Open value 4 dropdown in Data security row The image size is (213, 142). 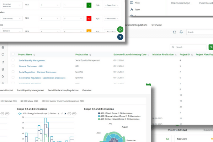click(x=50, y=18)
